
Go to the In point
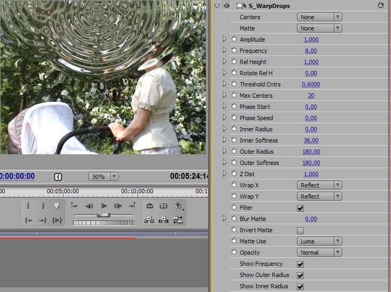coord(28,220)
